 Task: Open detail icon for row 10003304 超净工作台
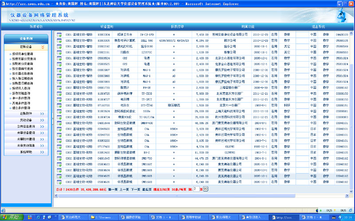click(x=59, y=35)
